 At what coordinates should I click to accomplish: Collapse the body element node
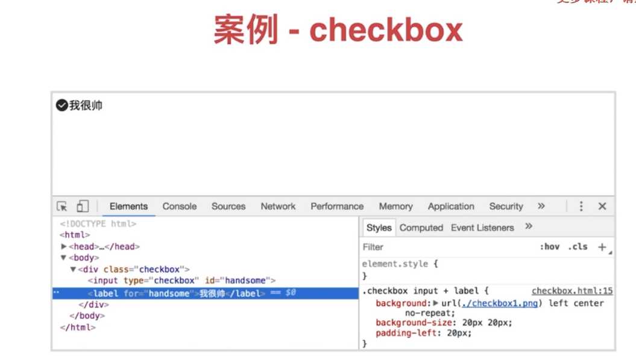[x=64, y=258]
